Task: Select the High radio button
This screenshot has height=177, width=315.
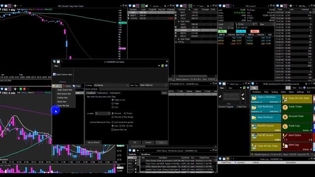Action: (113, 104)
